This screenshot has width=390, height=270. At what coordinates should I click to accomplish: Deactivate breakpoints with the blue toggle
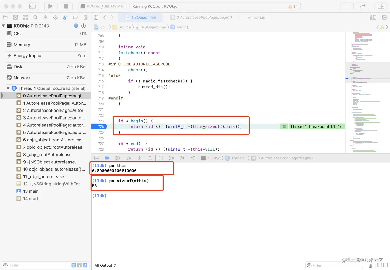click(x=107, y=158)
